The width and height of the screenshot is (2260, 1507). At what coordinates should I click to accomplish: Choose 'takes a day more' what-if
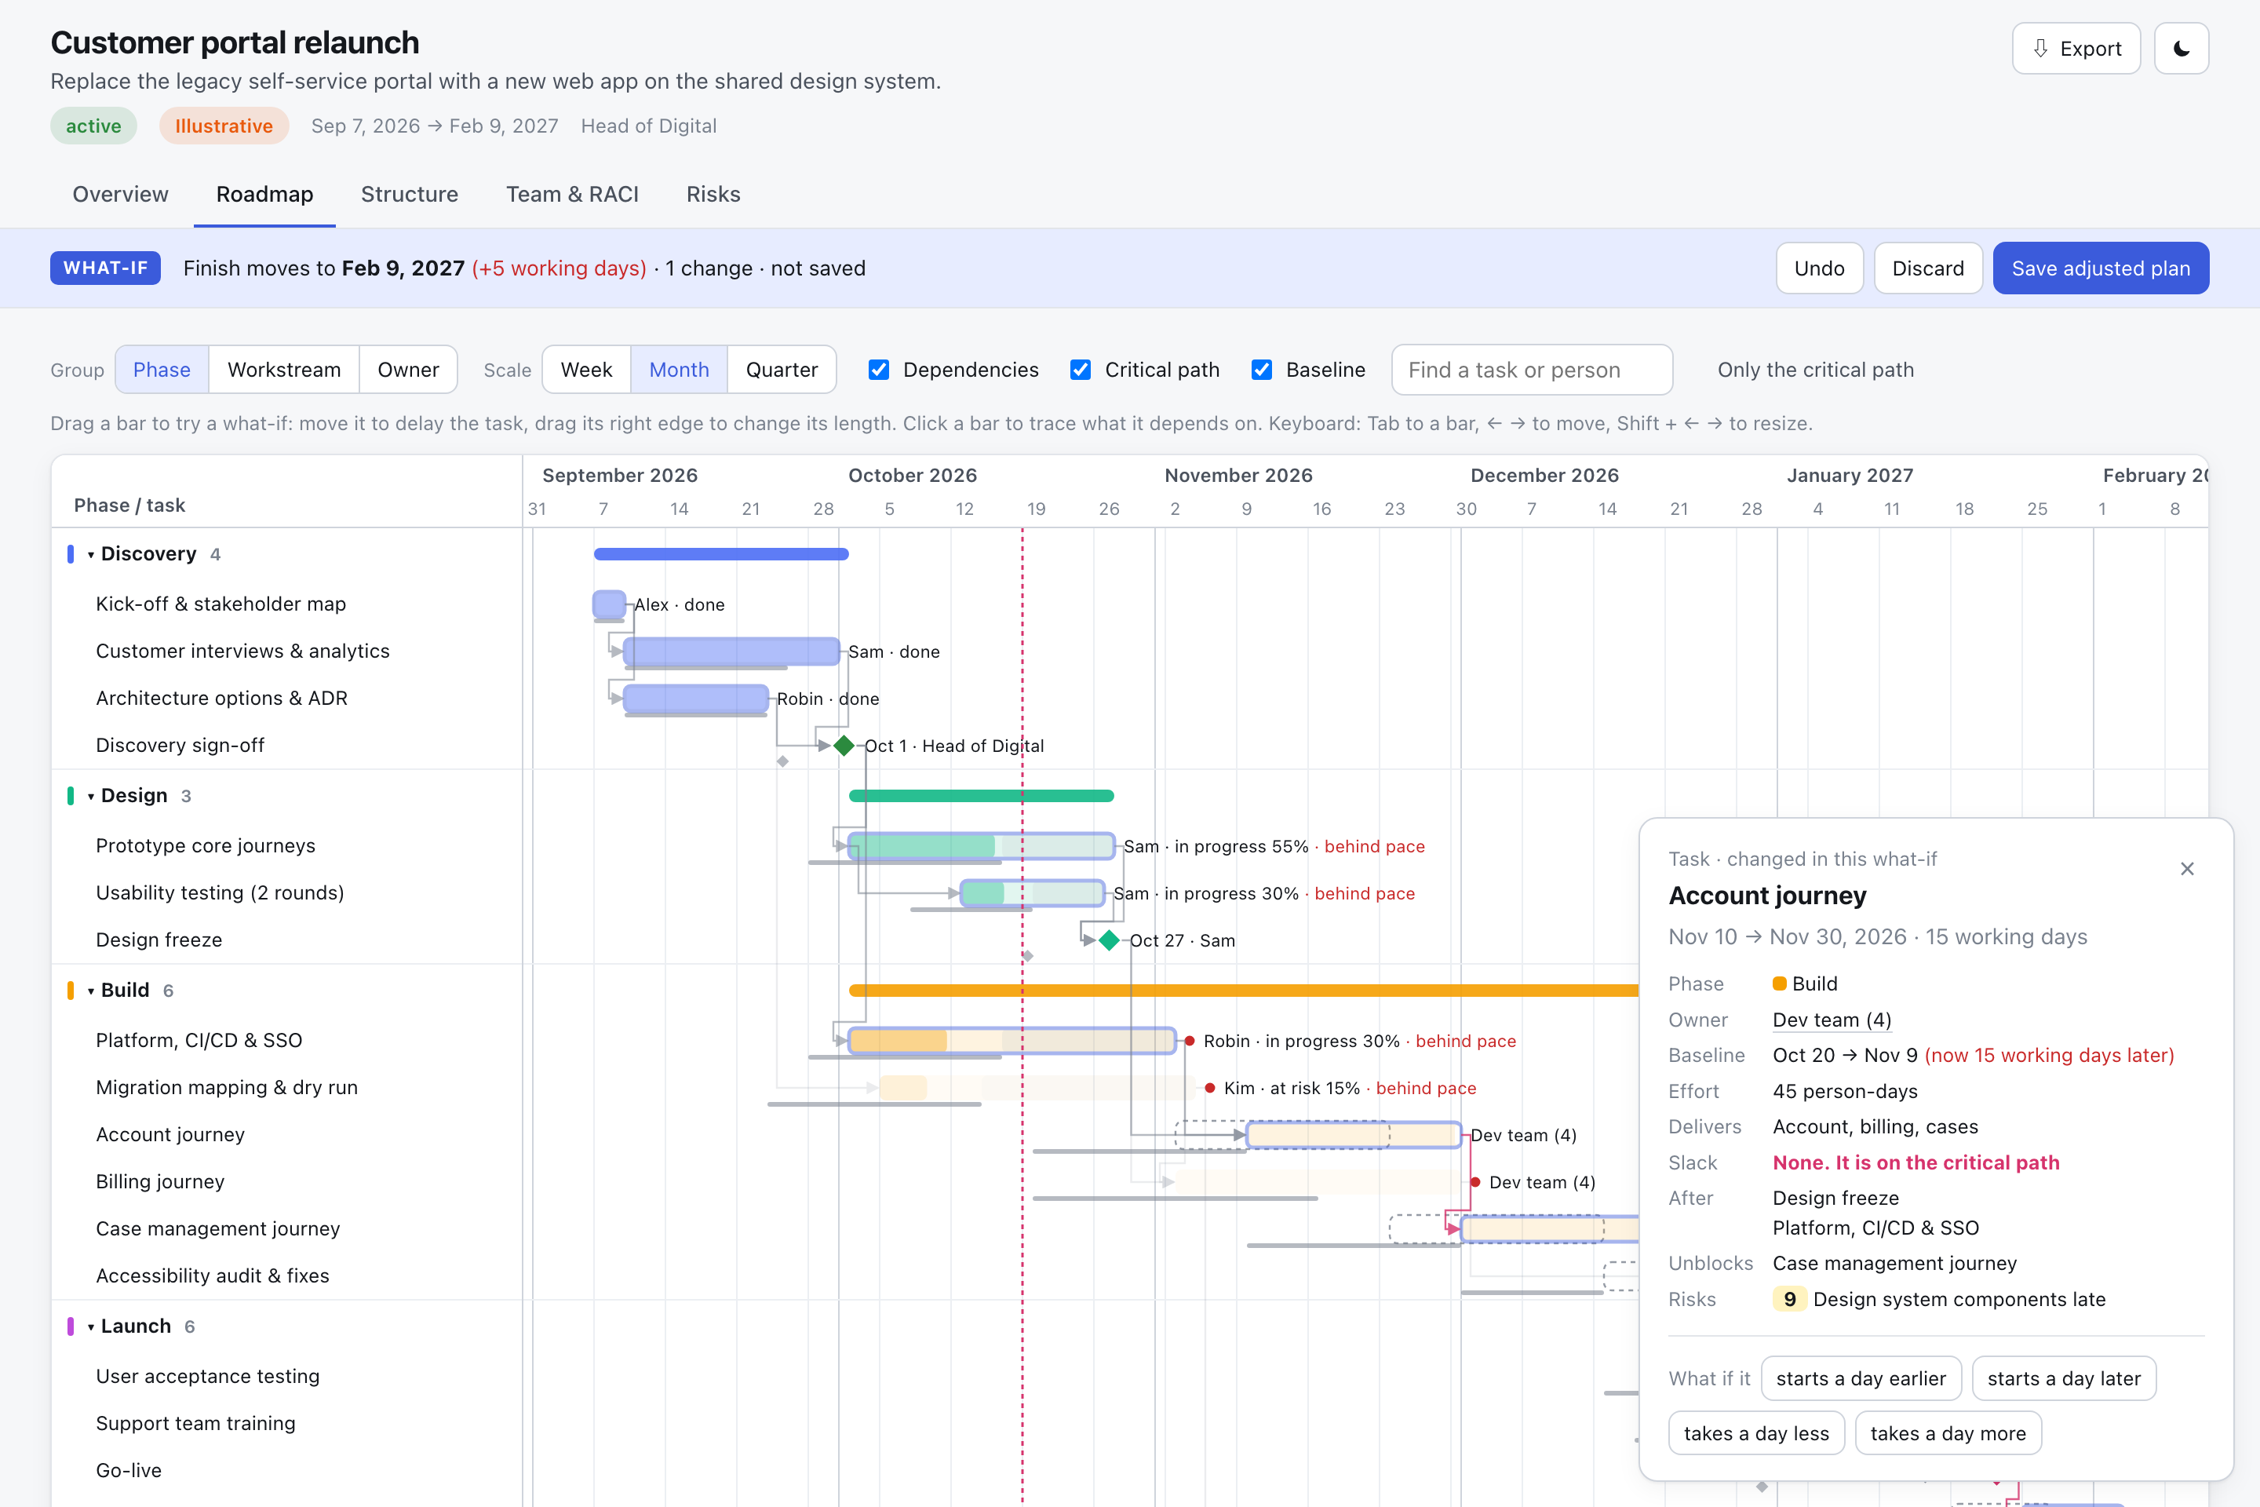[1948, 1433]
